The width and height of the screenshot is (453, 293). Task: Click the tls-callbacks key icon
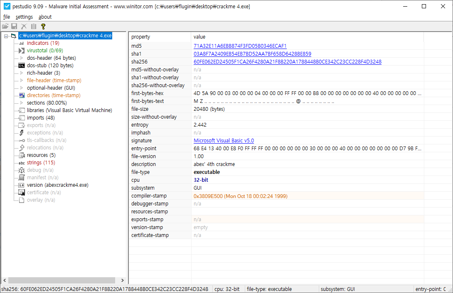tap(22, 140)
